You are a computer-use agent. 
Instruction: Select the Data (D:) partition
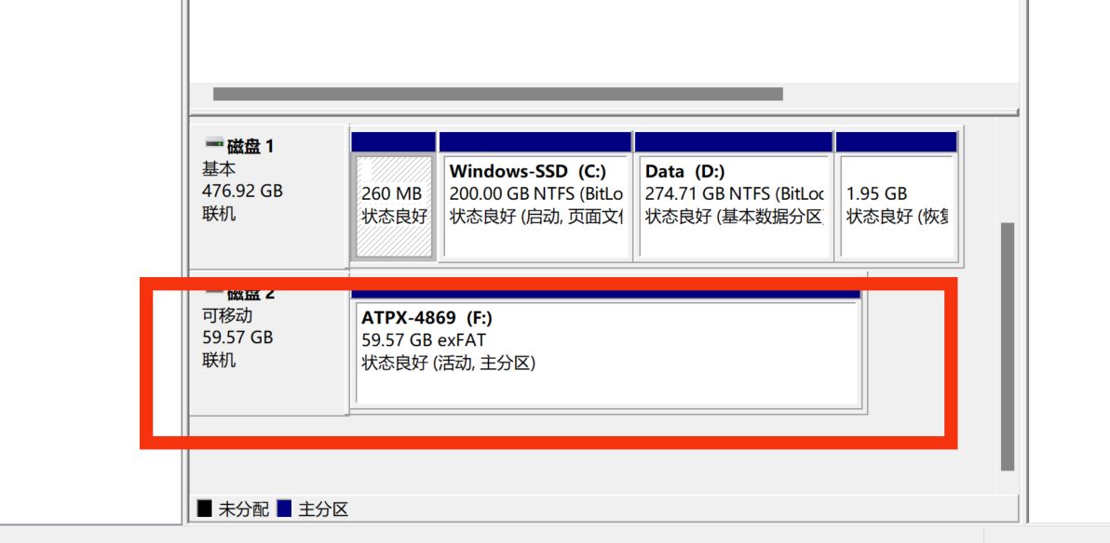(734, 196)
